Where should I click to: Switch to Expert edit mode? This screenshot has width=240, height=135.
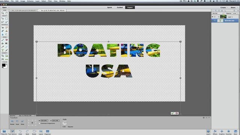130,7
